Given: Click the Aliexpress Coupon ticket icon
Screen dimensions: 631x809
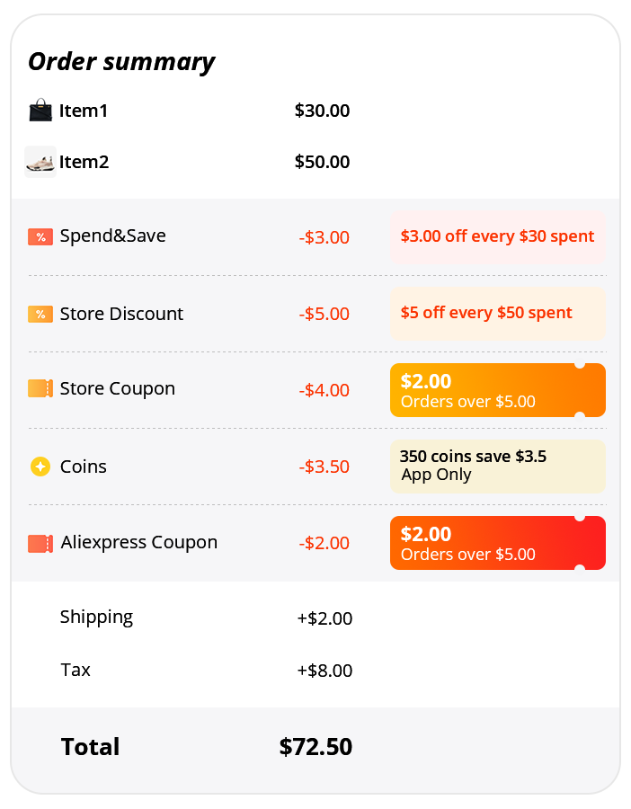Looking at the screenshot, I should [x=40, y=543].
